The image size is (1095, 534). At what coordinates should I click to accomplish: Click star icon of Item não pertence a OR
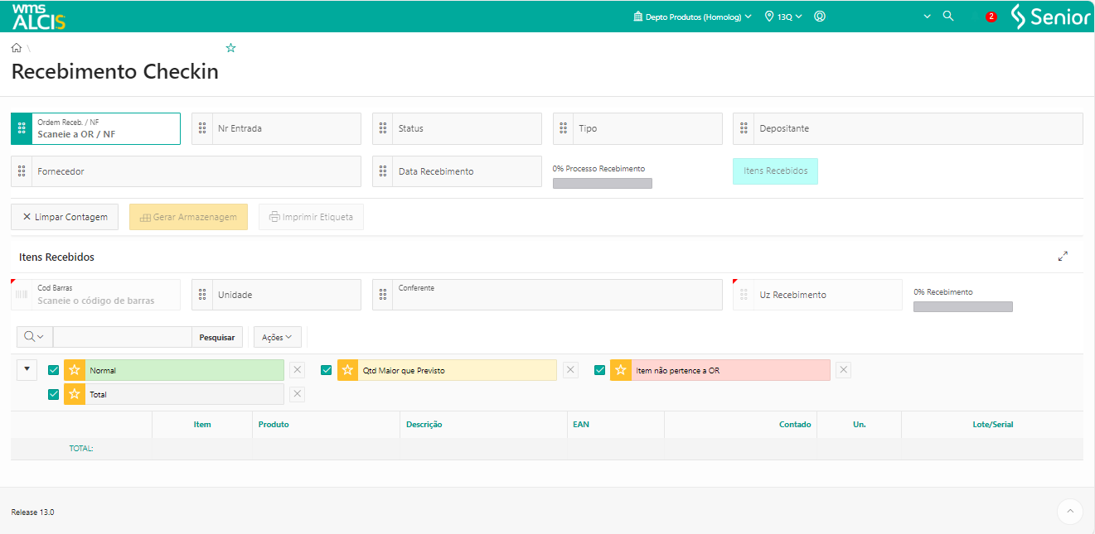621,370
